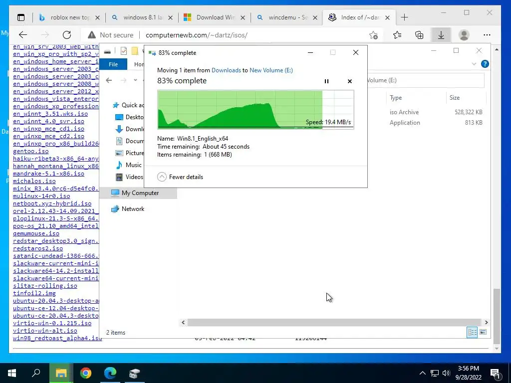Refresh the current web page
The width and height of the screenshot is (511, 383).
tap(67, 35)
